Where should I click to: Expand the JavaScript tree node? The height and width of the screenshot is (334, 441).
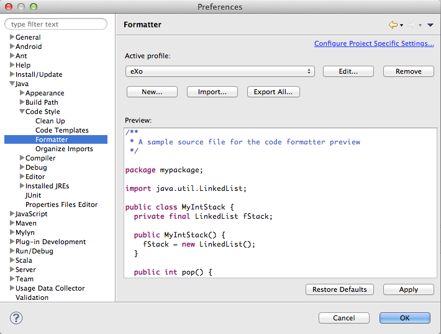pos(12,214)
